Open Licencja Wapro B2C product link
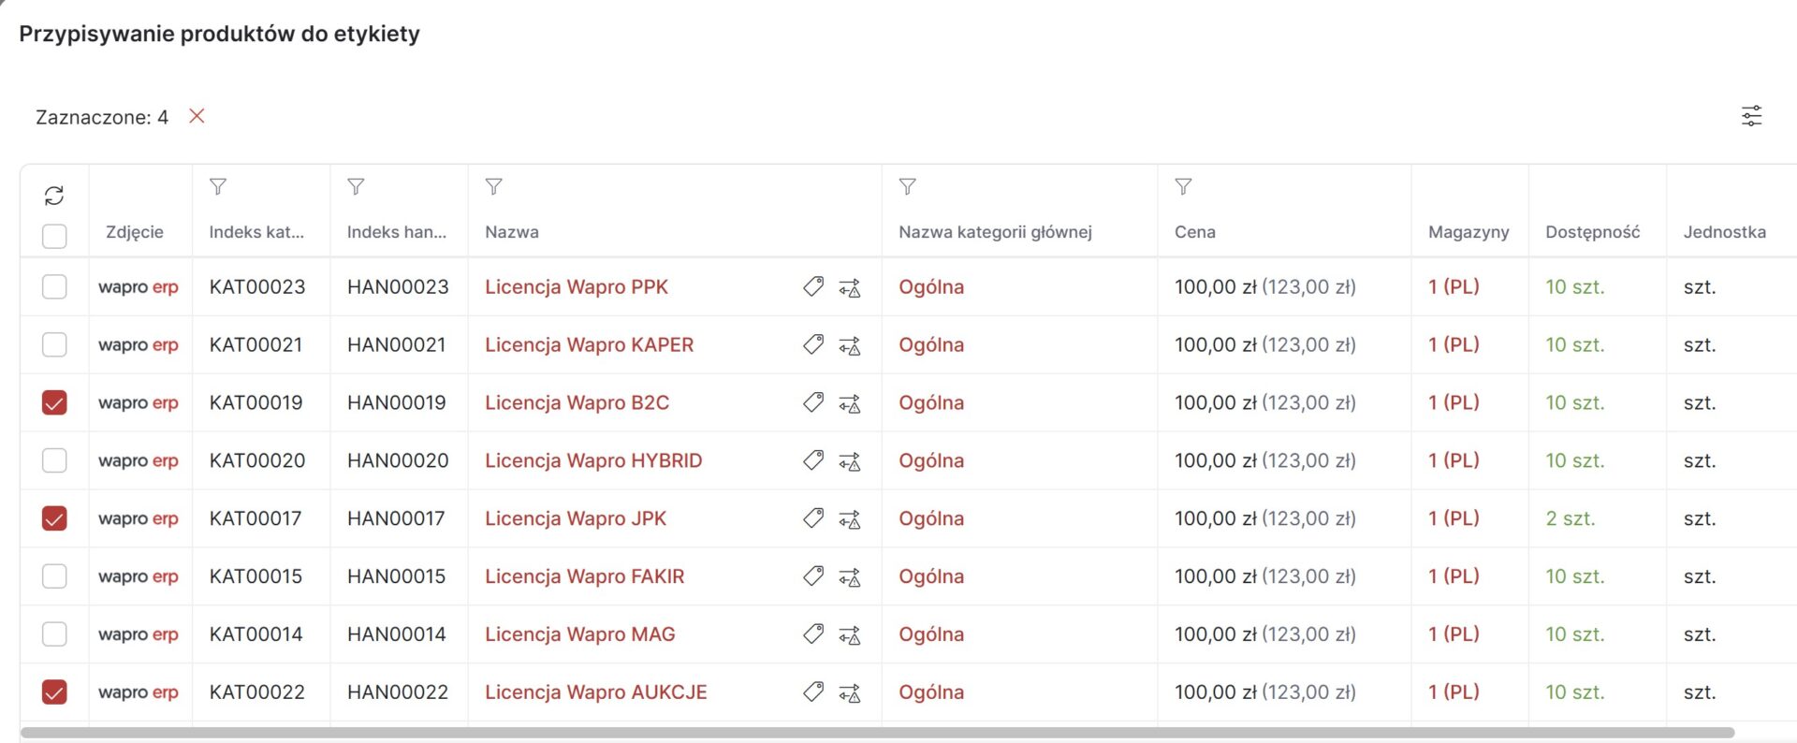This screenshot has height=743, width=1797. coord(577,403)
